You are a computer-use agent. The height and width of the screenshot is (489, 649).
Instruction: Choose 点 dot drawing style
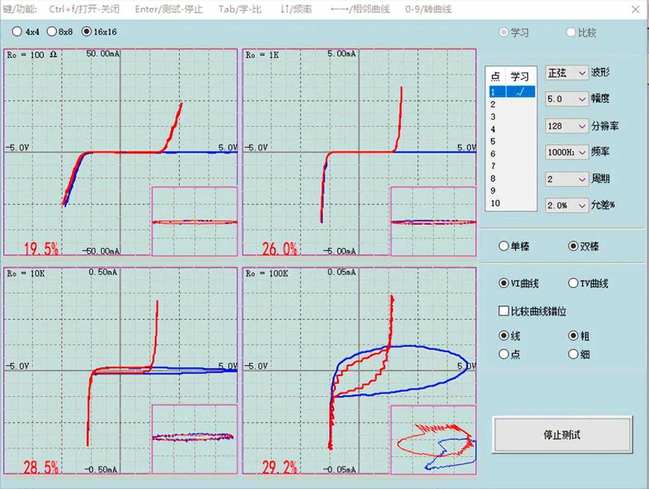tap(503, 354)
